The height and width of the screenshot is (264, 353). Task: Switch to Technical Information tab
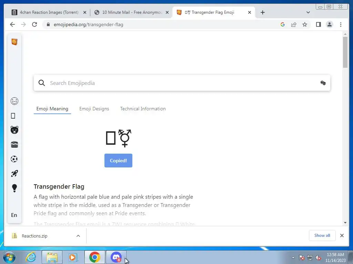[x=143, y=109]
